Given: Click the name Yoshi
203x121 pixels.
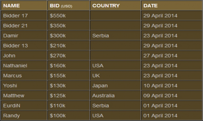Looking at the screenshot, I should pyautogui.click(x=10, y=86).
